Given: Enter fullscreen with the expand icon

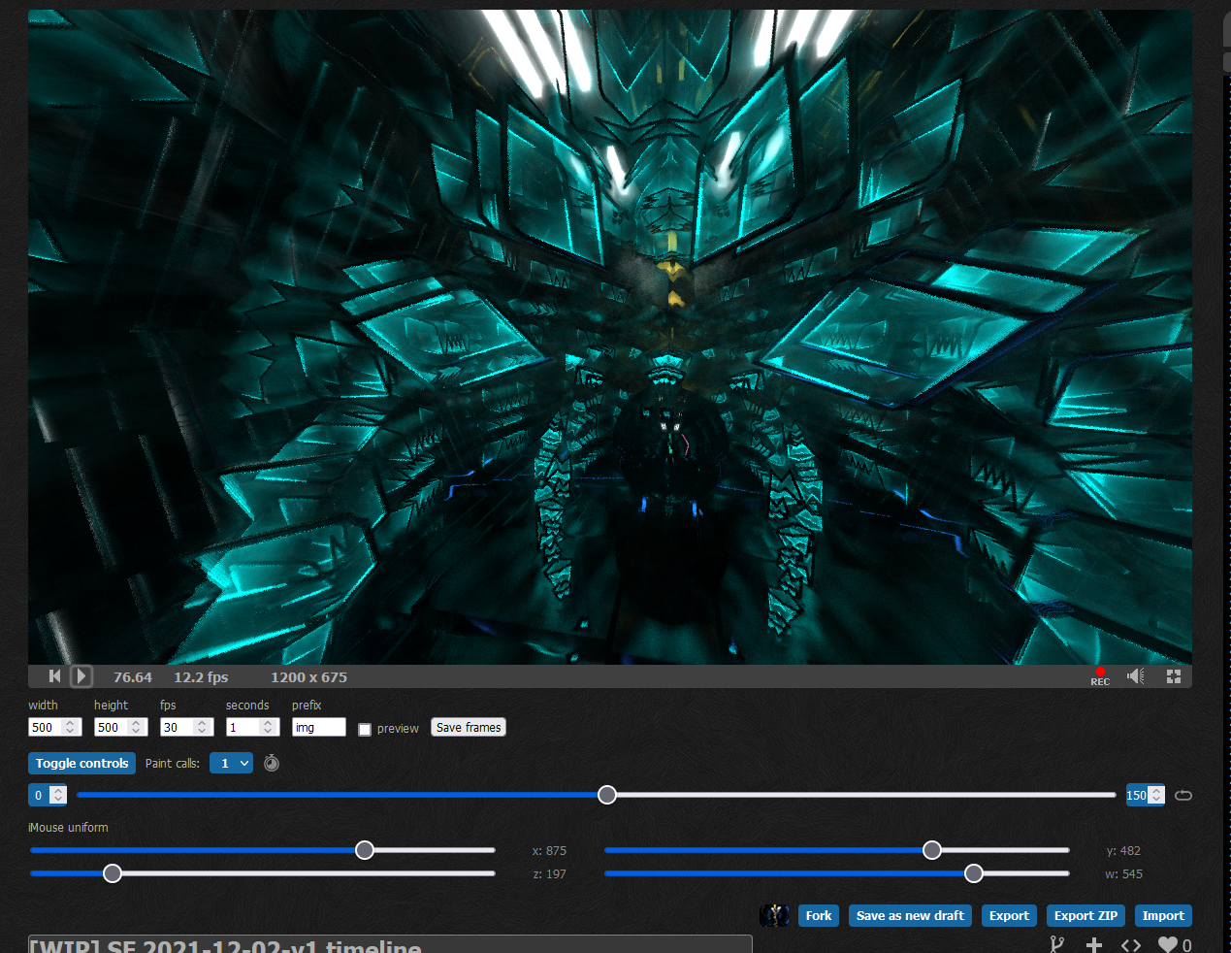Looking at the screenshot, I should click(x=1173, y=676).
